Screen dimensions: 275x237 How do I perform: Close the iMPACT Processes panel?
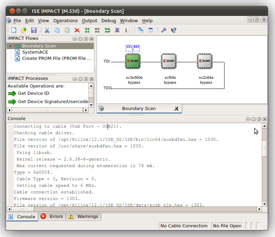[91, 79]
